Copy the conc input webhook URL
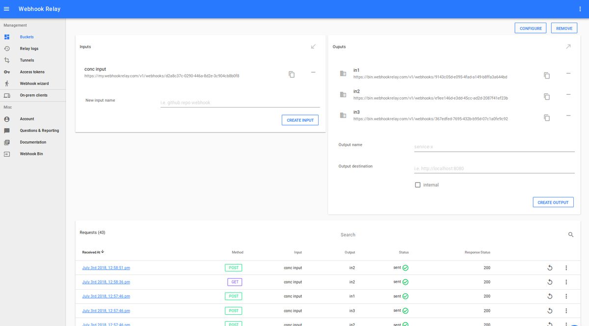Screen dimensions: 589x326 pyautogui.click(x=292, y=74)
